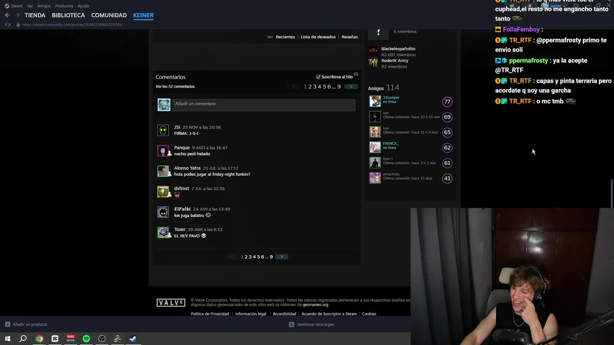The image size is (614, 345).
Task: Reload the current Steam page
Action: (x=8, y=24)
